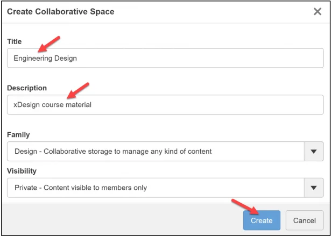Place cursor on 'xDesign course material' text
This screenshot has height=236, width=331.
point(53,105)
